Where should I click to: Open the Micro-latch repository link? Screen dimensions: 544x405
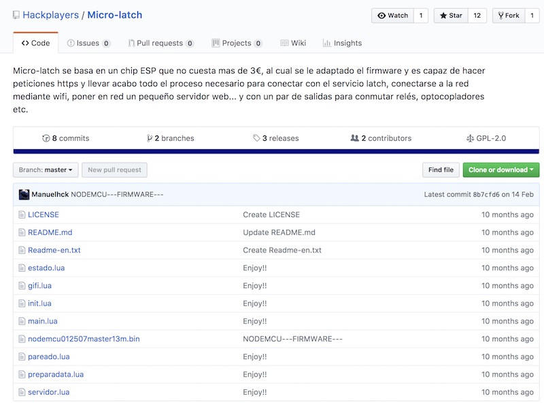tap(115, 15)
